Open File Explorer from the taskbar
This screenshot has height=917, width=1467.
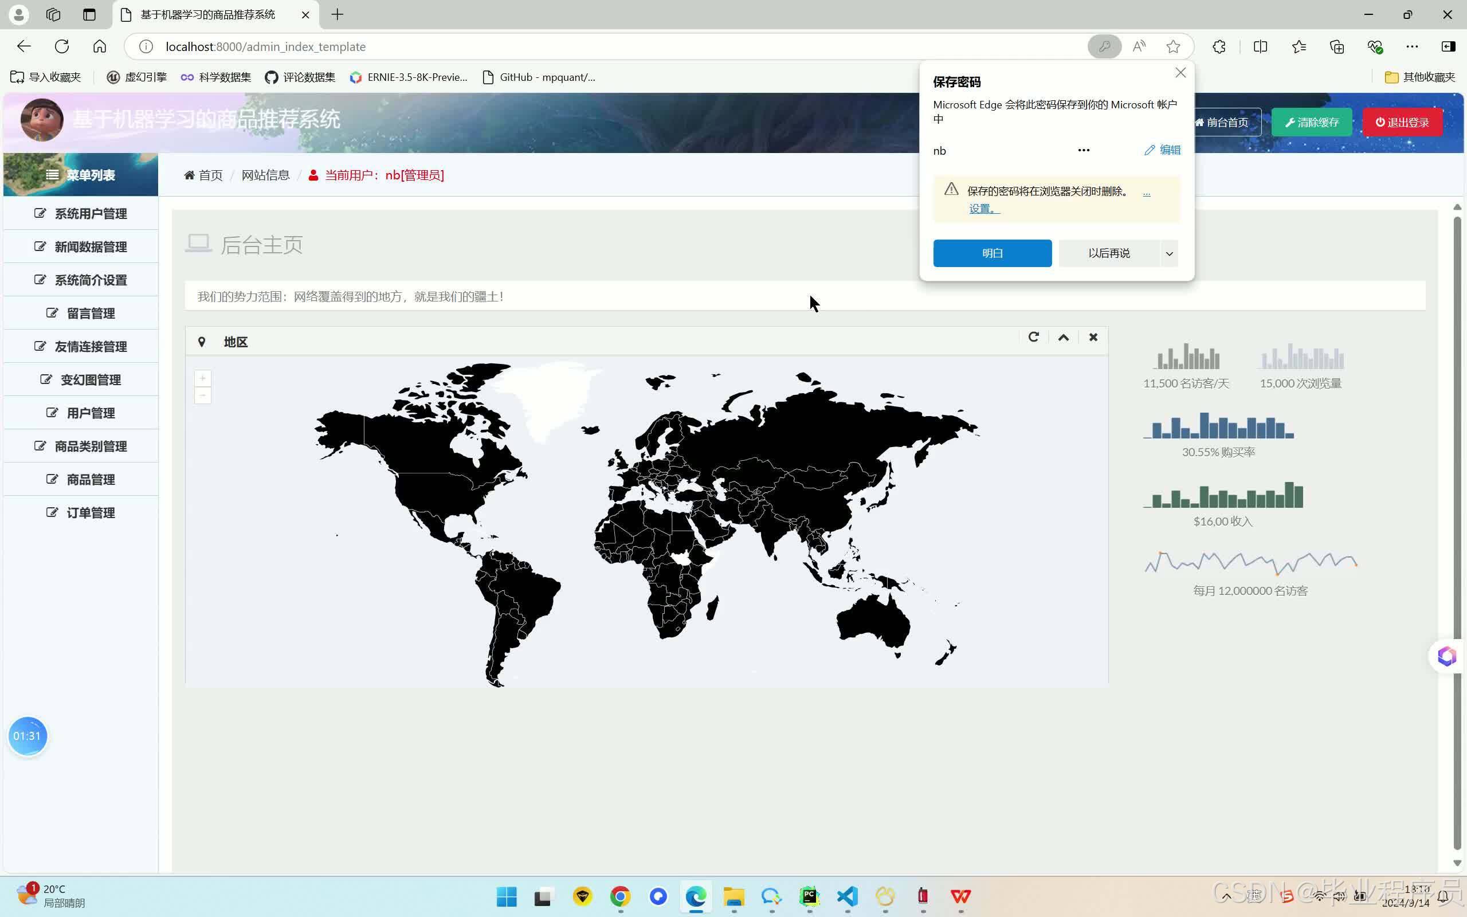coord(733,896)
